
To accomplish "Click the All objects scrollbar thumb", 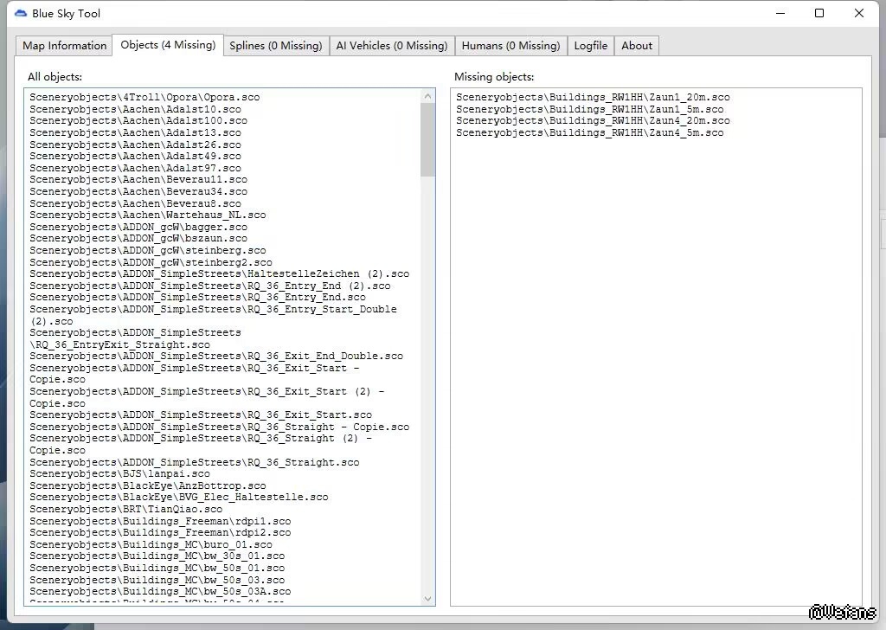I will (428, 138).
